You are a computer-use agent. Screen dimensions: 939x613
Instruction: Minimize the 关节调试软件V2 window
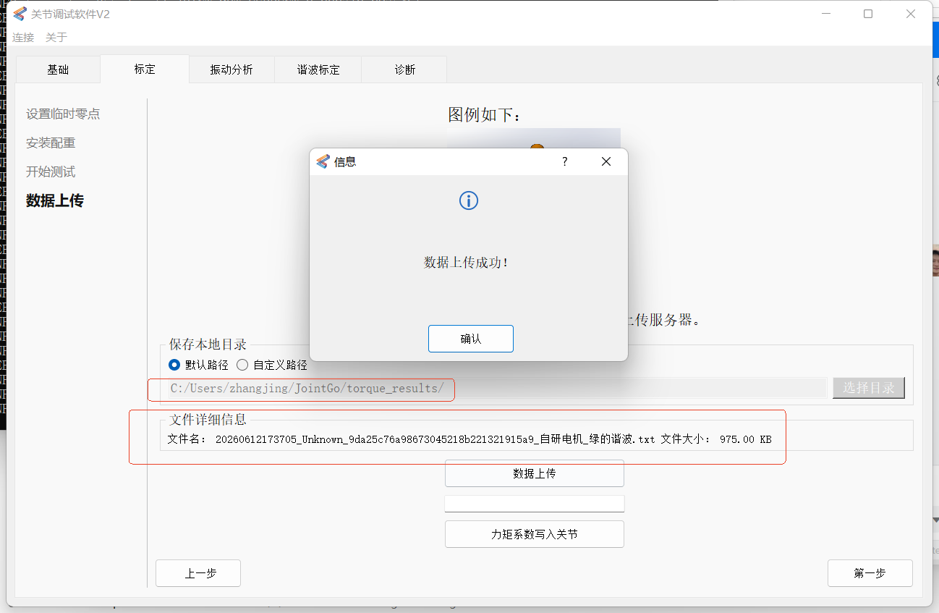[x=826, y=14]
